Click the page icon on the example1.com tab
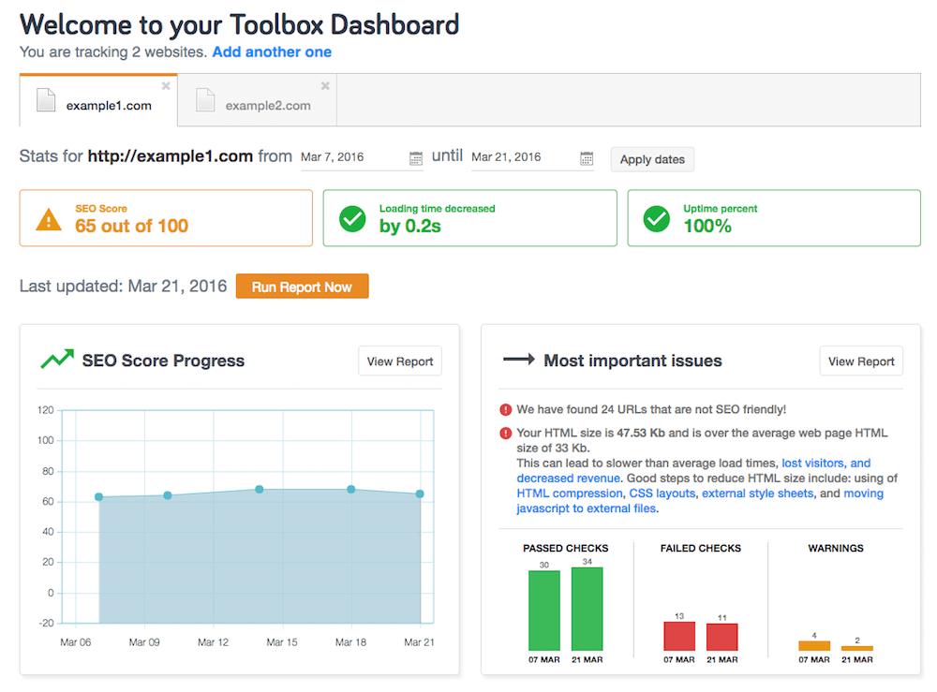This screenshot has width=937, height=692. click(x=46, y=100)
